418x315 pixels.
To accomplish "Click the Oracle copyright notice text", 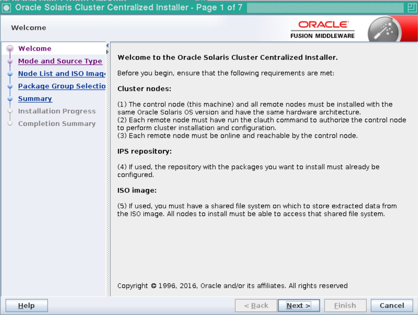I will (232, 286).
